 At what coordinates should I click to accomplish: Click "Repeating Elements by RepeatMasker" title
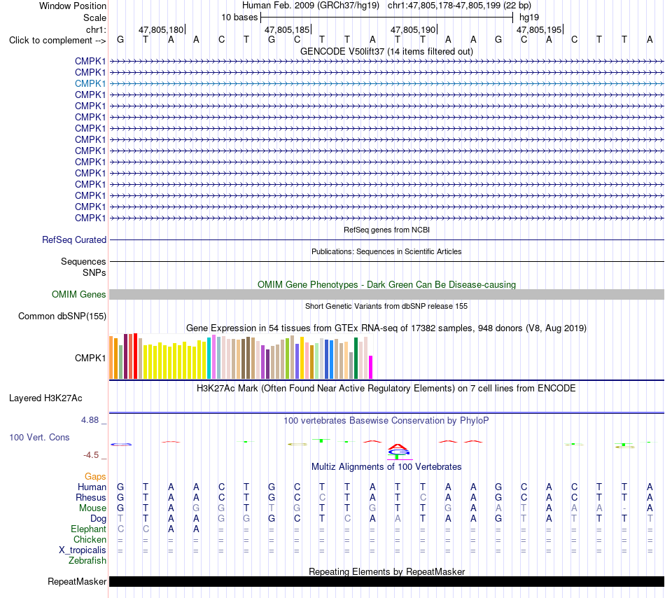[x=387, y=571]
